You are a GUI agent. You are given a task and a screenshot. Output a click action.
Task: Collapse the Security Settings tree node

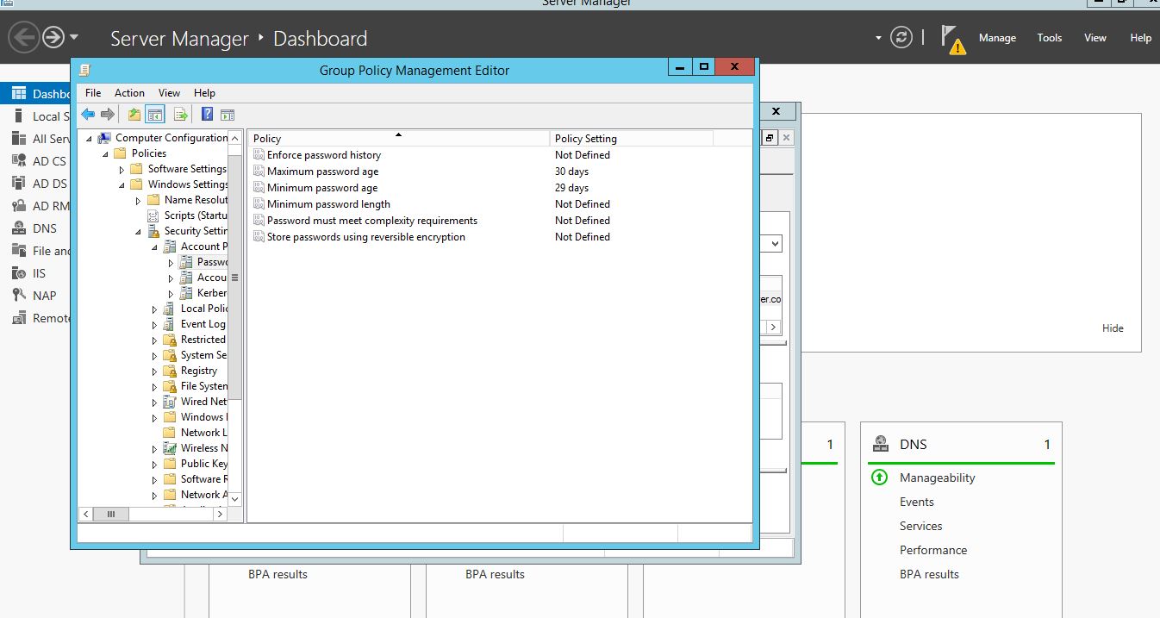click(138, 232)
